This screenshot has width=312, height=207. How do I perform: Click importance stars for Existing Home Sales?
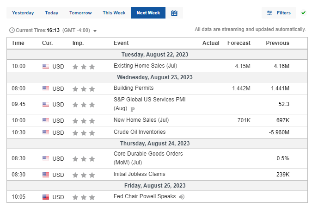[84, 67]
